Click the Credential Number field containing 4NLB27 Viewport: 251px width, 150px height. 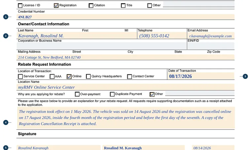[126, 17]
